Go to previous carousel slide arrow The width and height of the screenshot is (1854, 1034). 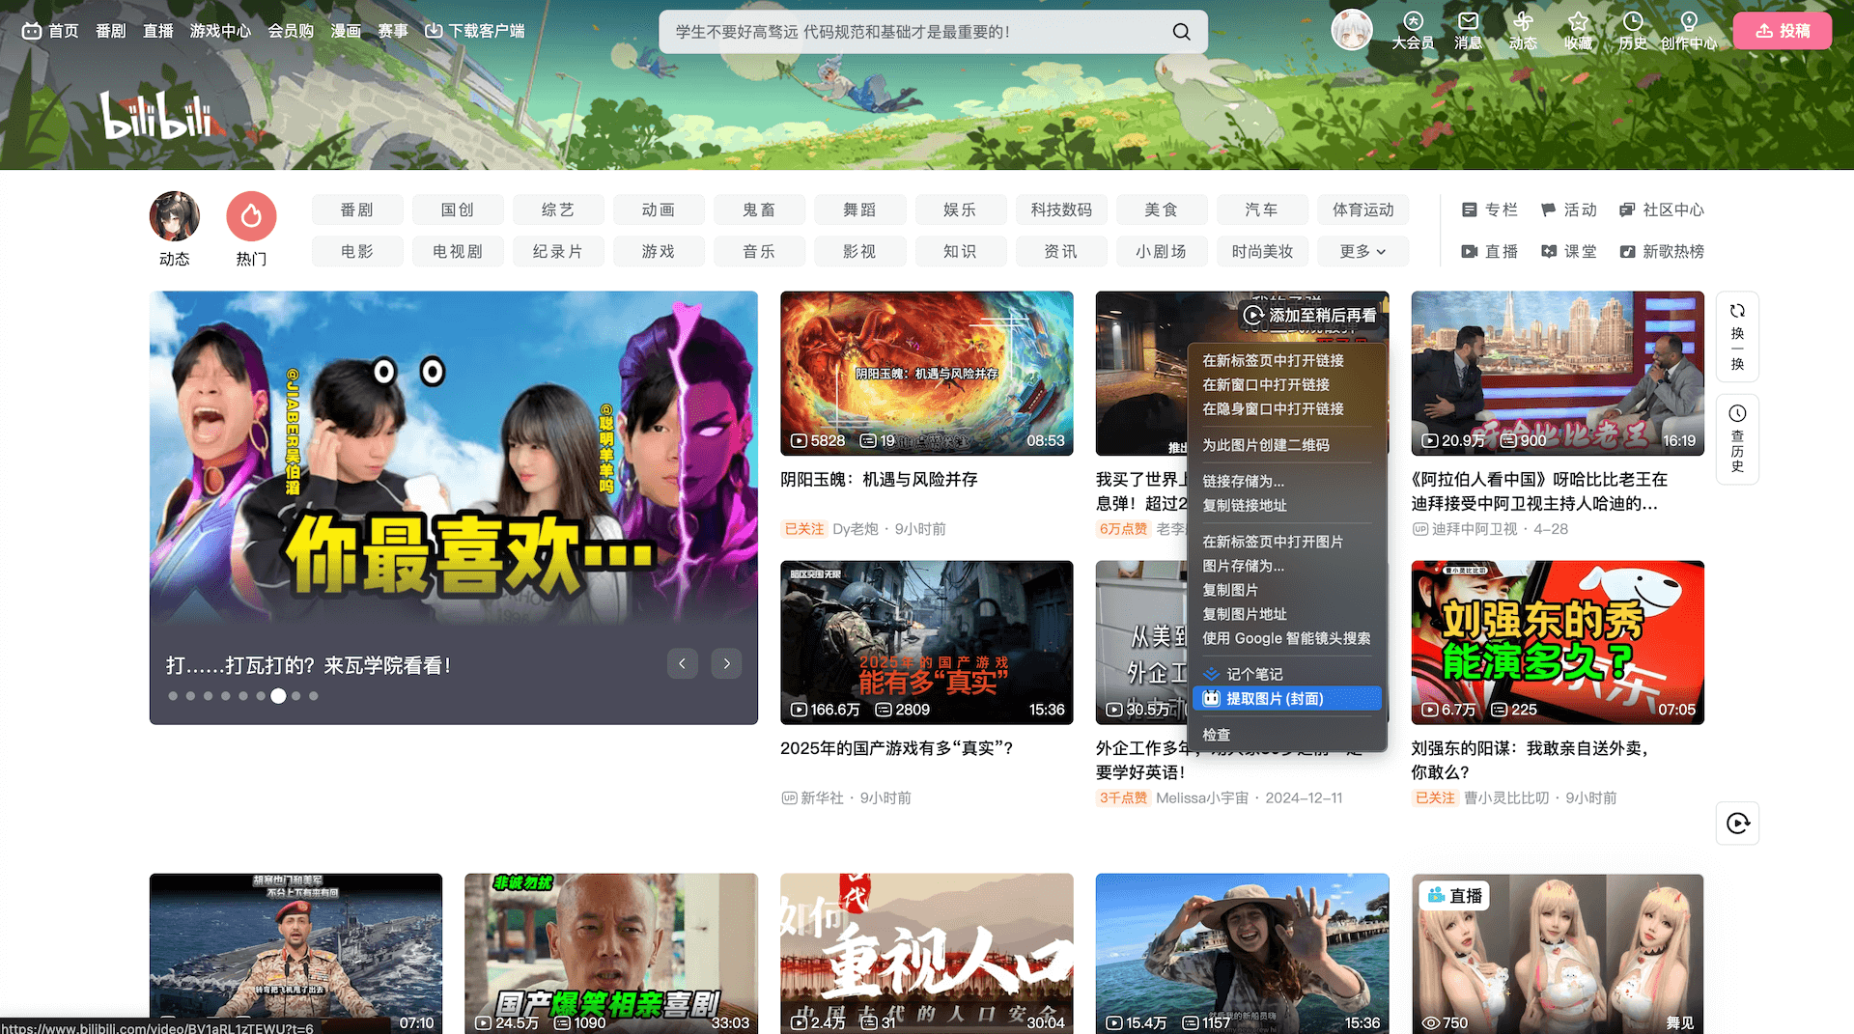point(683,663)
